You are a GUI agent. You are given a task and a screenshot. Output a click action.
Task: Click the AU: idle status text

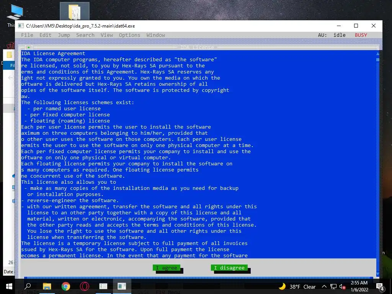332,35
